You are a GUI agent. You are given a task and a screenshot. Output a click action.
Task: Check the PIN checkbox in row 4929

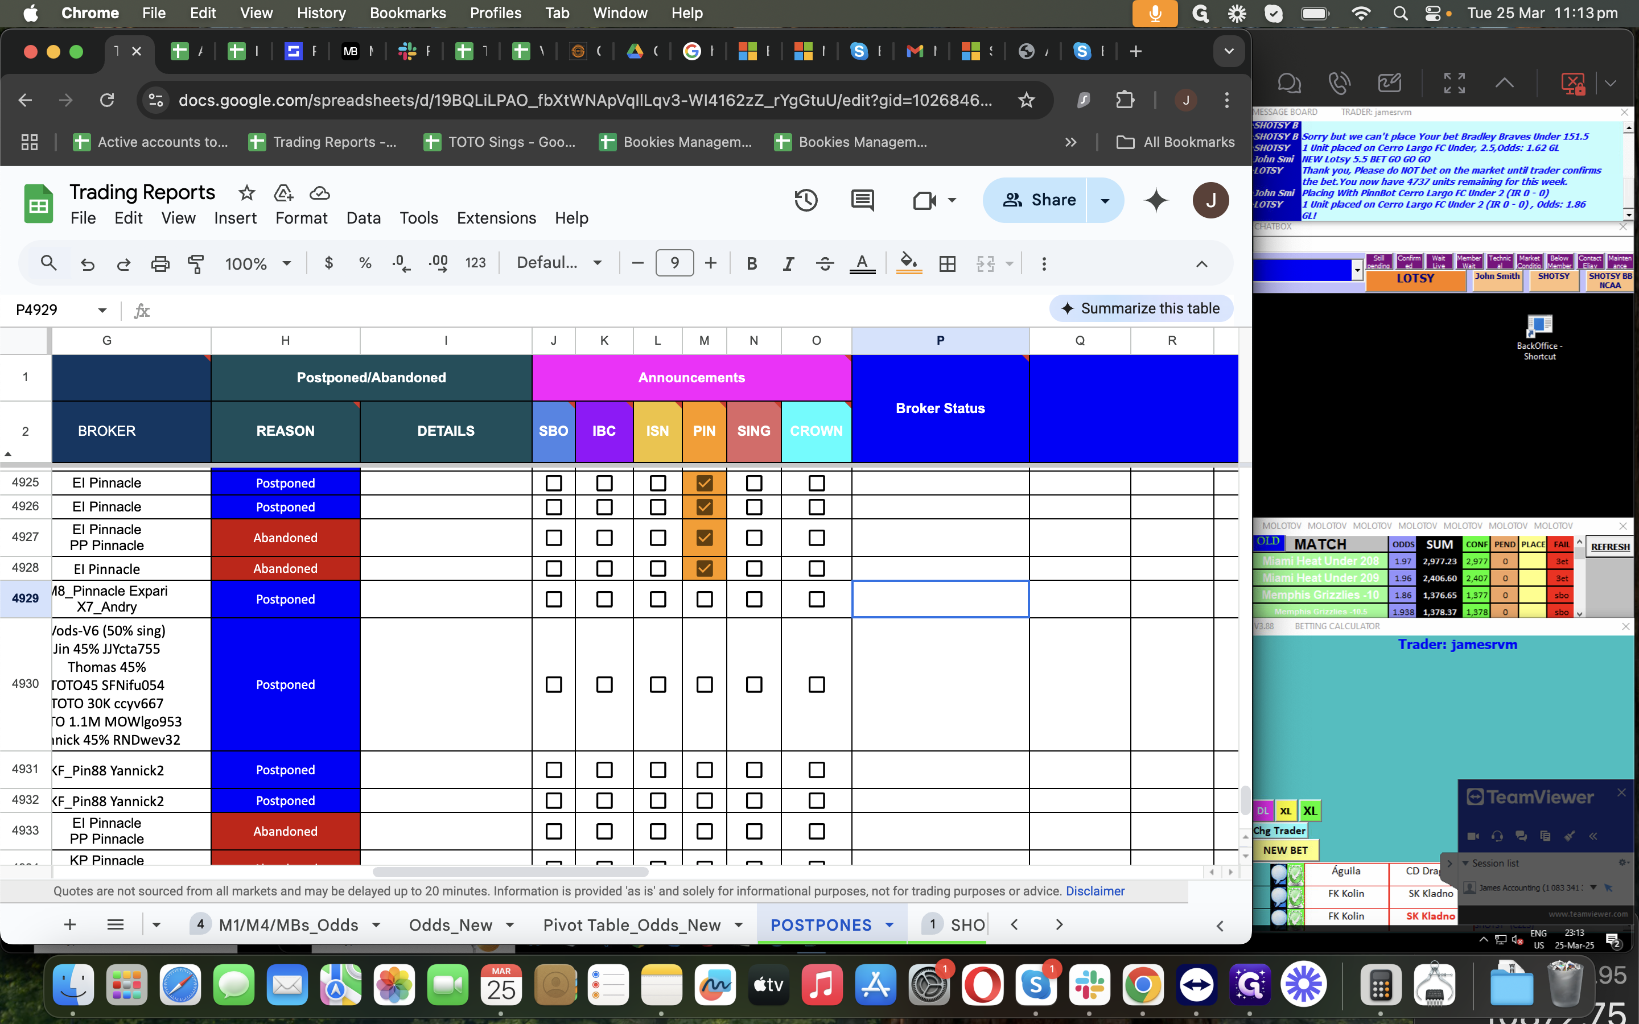pos(705,600)
